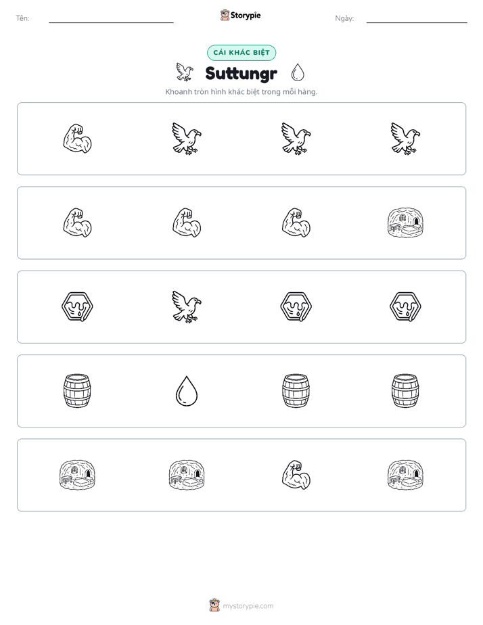Click the last eagle in row one
The height and width of the screenshot is (625, 483).
pos(405,139)
